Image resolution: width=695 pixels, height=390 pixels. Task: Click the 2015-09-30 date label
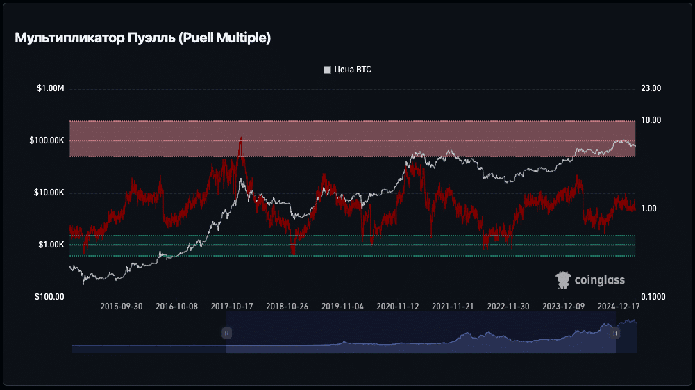(x=122, y=307)
